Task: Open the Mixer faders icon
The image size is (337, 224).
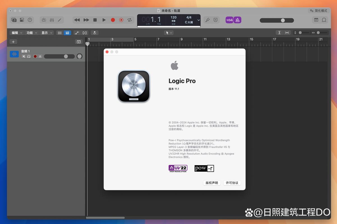Action: pos(52,20)
